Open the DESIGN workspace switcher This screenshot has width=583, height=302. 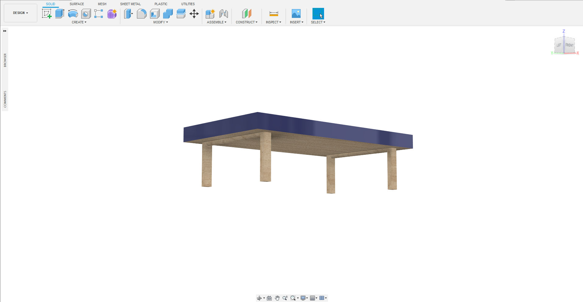tap(20, 13)
